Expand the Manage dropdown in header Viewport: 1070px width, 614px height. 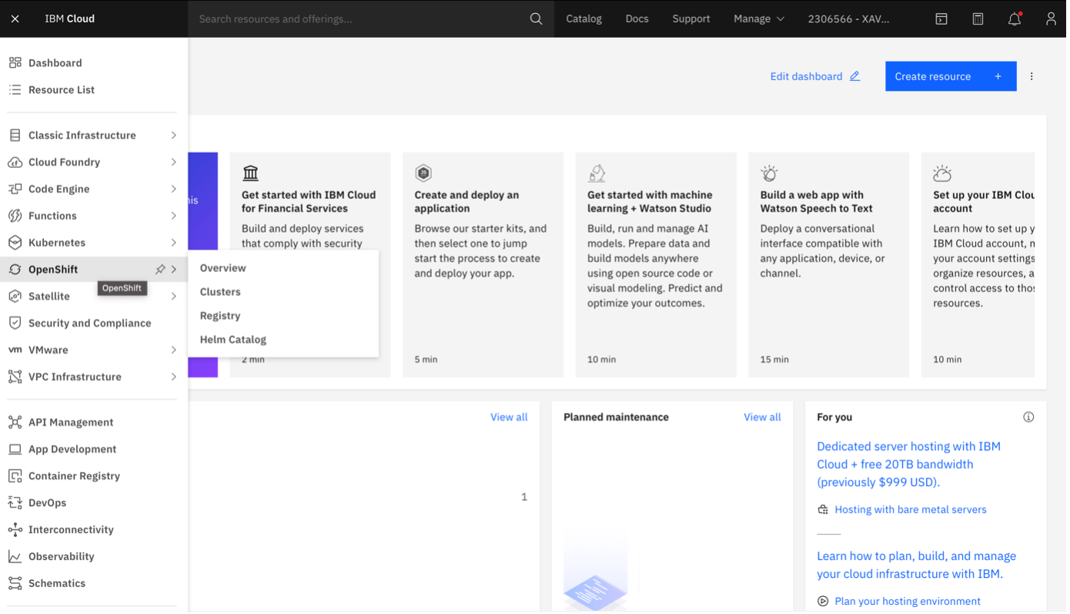758,19
